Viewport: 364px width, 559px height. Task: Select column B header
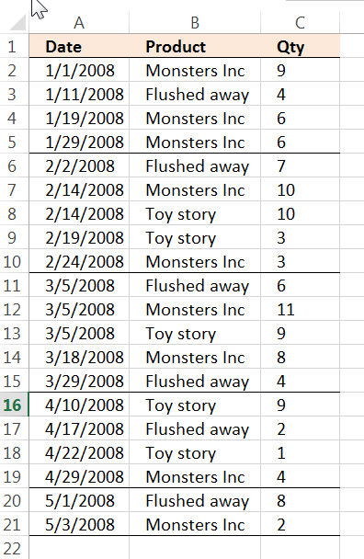(195, 22)
